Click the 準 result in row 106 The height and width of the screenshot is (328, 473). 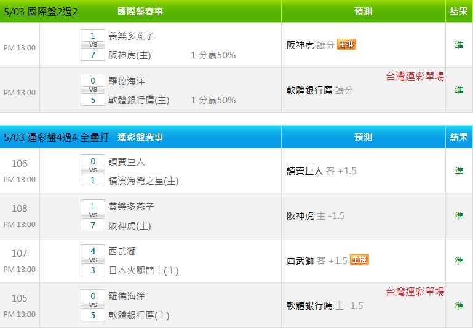459,171
